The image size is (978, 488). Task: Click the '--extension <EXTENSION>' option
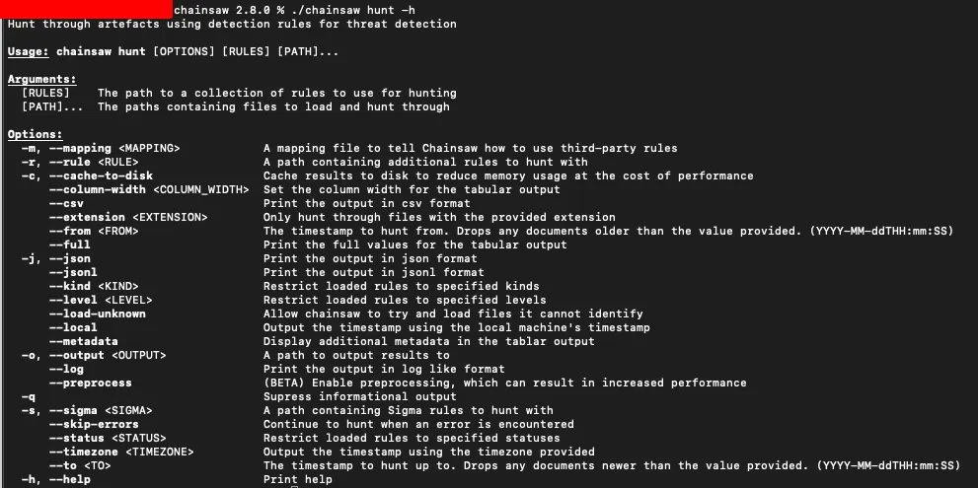(x=128, y=217)
